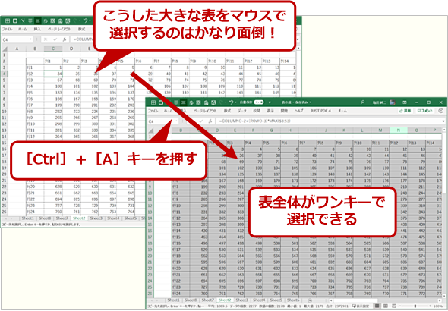Click the undo arrow in the quick access toolbar

(x=231, y=102)
